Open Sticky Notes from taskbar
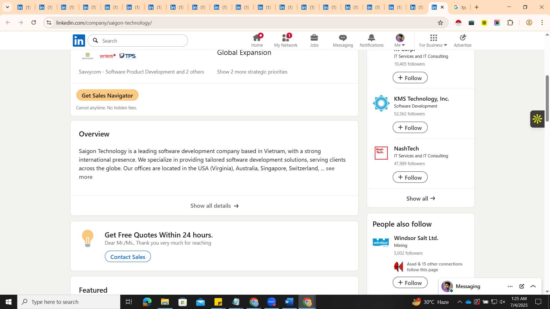The height and width of the screenshot is (309, 550). (x=218, y=302)
